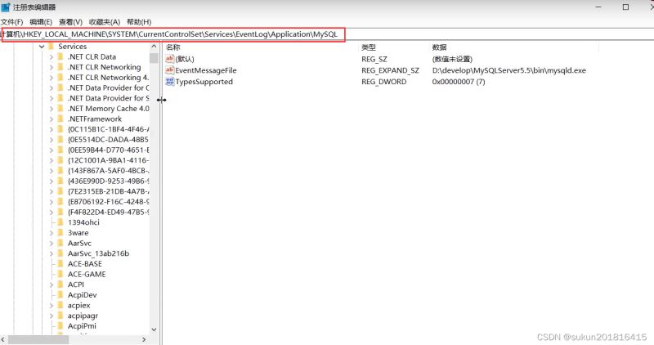Click the .NETFramework folder icon

pos(60,119)
